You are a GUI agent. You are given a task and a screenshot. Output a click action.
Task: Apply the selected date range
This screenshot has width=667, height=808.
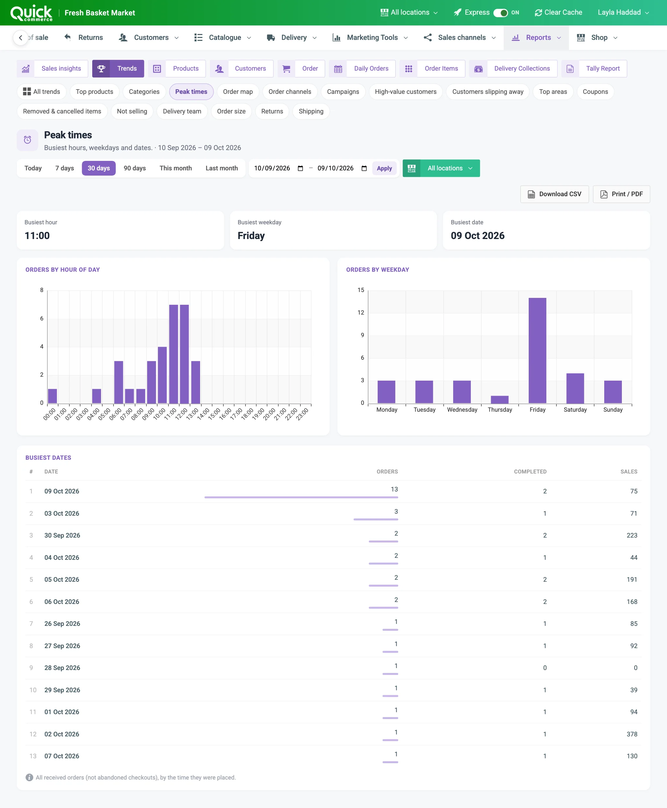[384, 168]
